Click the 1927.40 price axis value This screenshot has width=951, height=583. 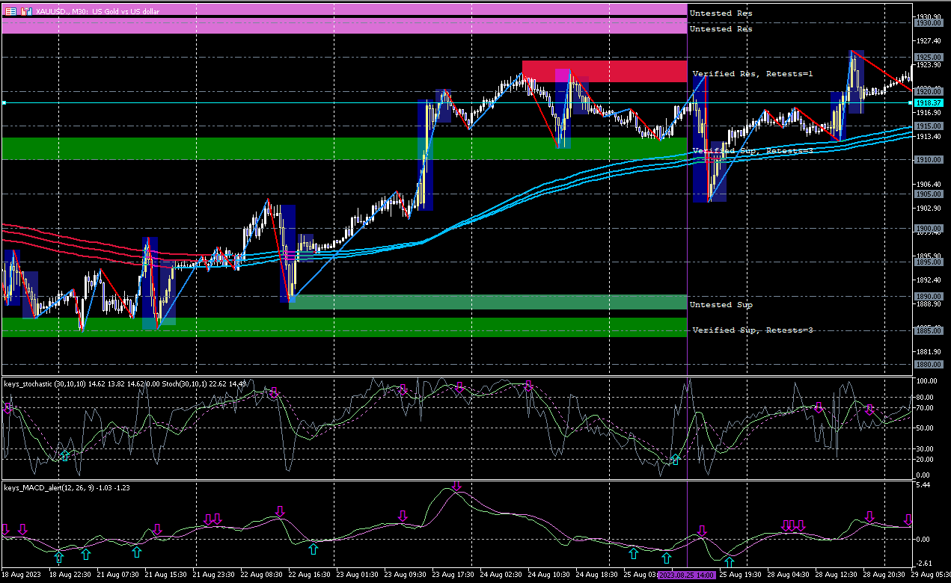[928, 40]
